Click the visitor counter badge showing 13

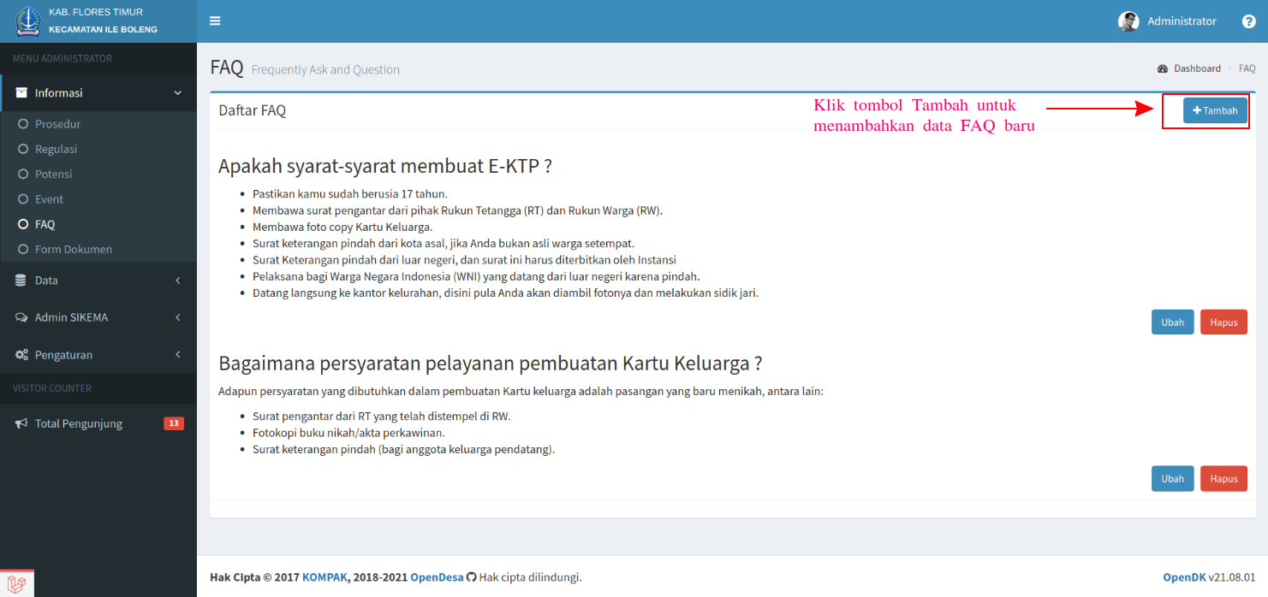[174, 423]
